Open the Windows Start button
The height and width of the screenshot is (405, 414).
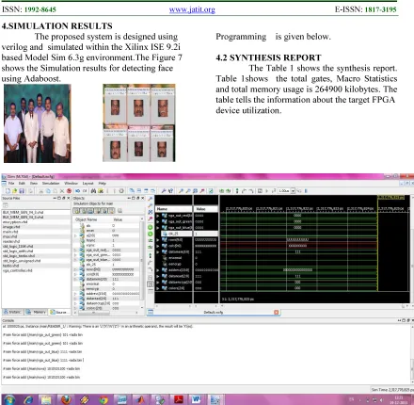[x=8, y=399]
